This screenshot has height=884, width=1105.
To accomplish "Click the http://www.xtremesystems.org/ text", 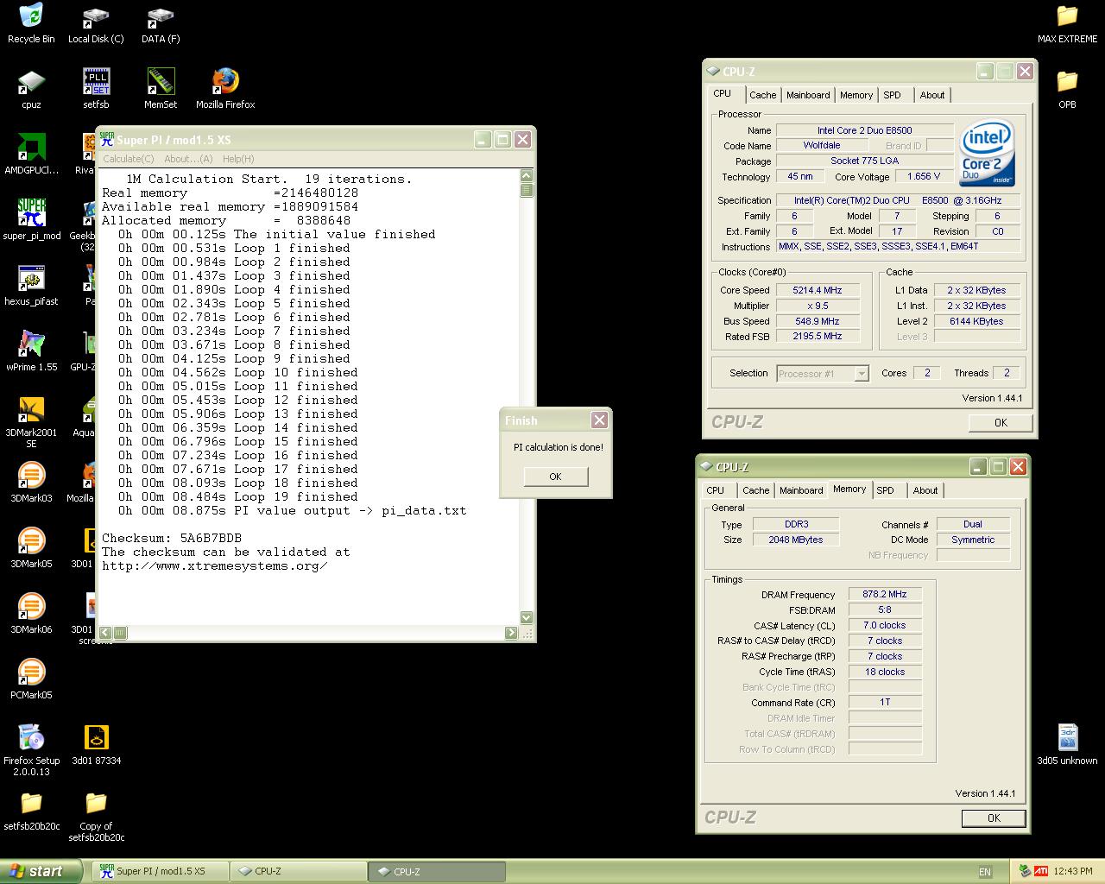I will [x=214, y=566].
